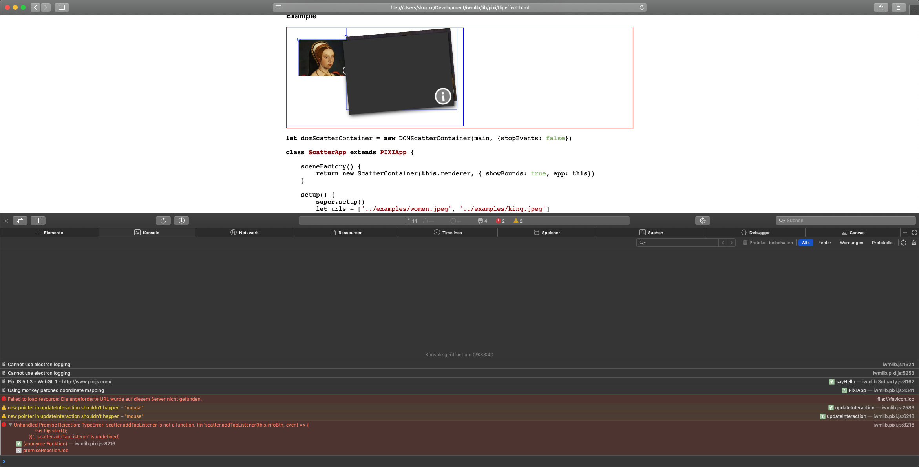Open the Web Inspector settings gear
The width and height of the screenshot is (919, 467).
914,233
